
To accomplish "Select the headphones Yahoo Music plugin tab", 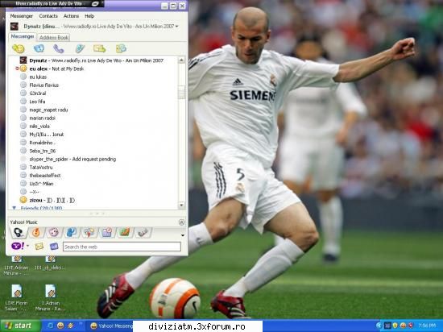I will point(19,233).
